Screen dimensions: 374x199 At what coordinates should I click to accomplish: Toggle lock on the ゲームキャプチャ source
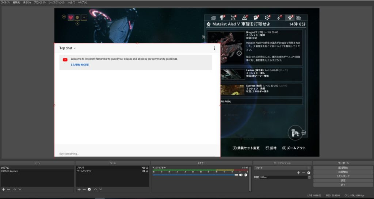click(x=147, y=171)
